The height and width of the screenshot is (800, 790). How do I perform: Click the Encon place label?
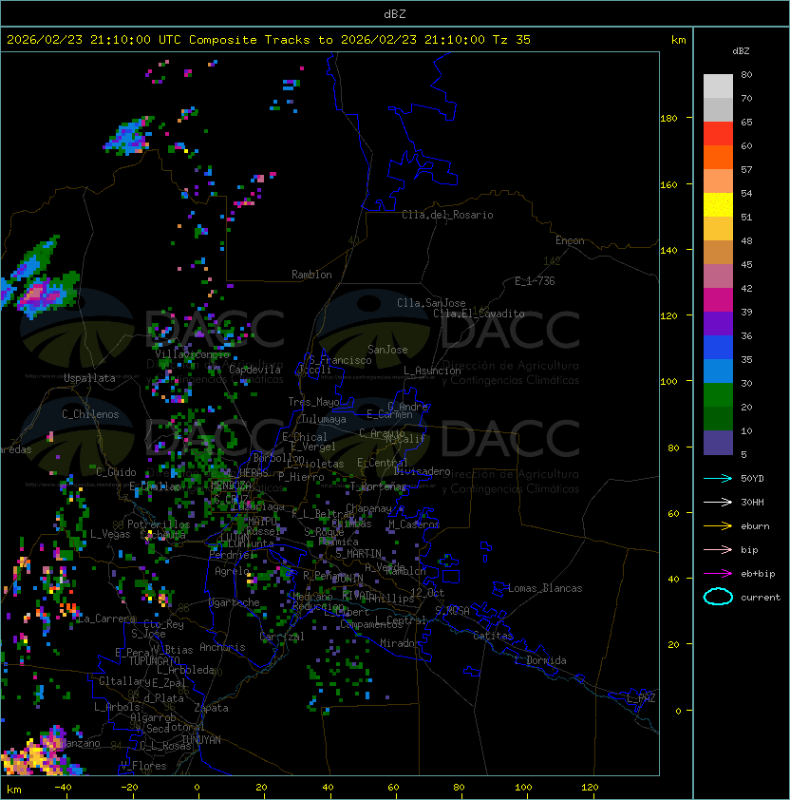[x=570, y=240]
